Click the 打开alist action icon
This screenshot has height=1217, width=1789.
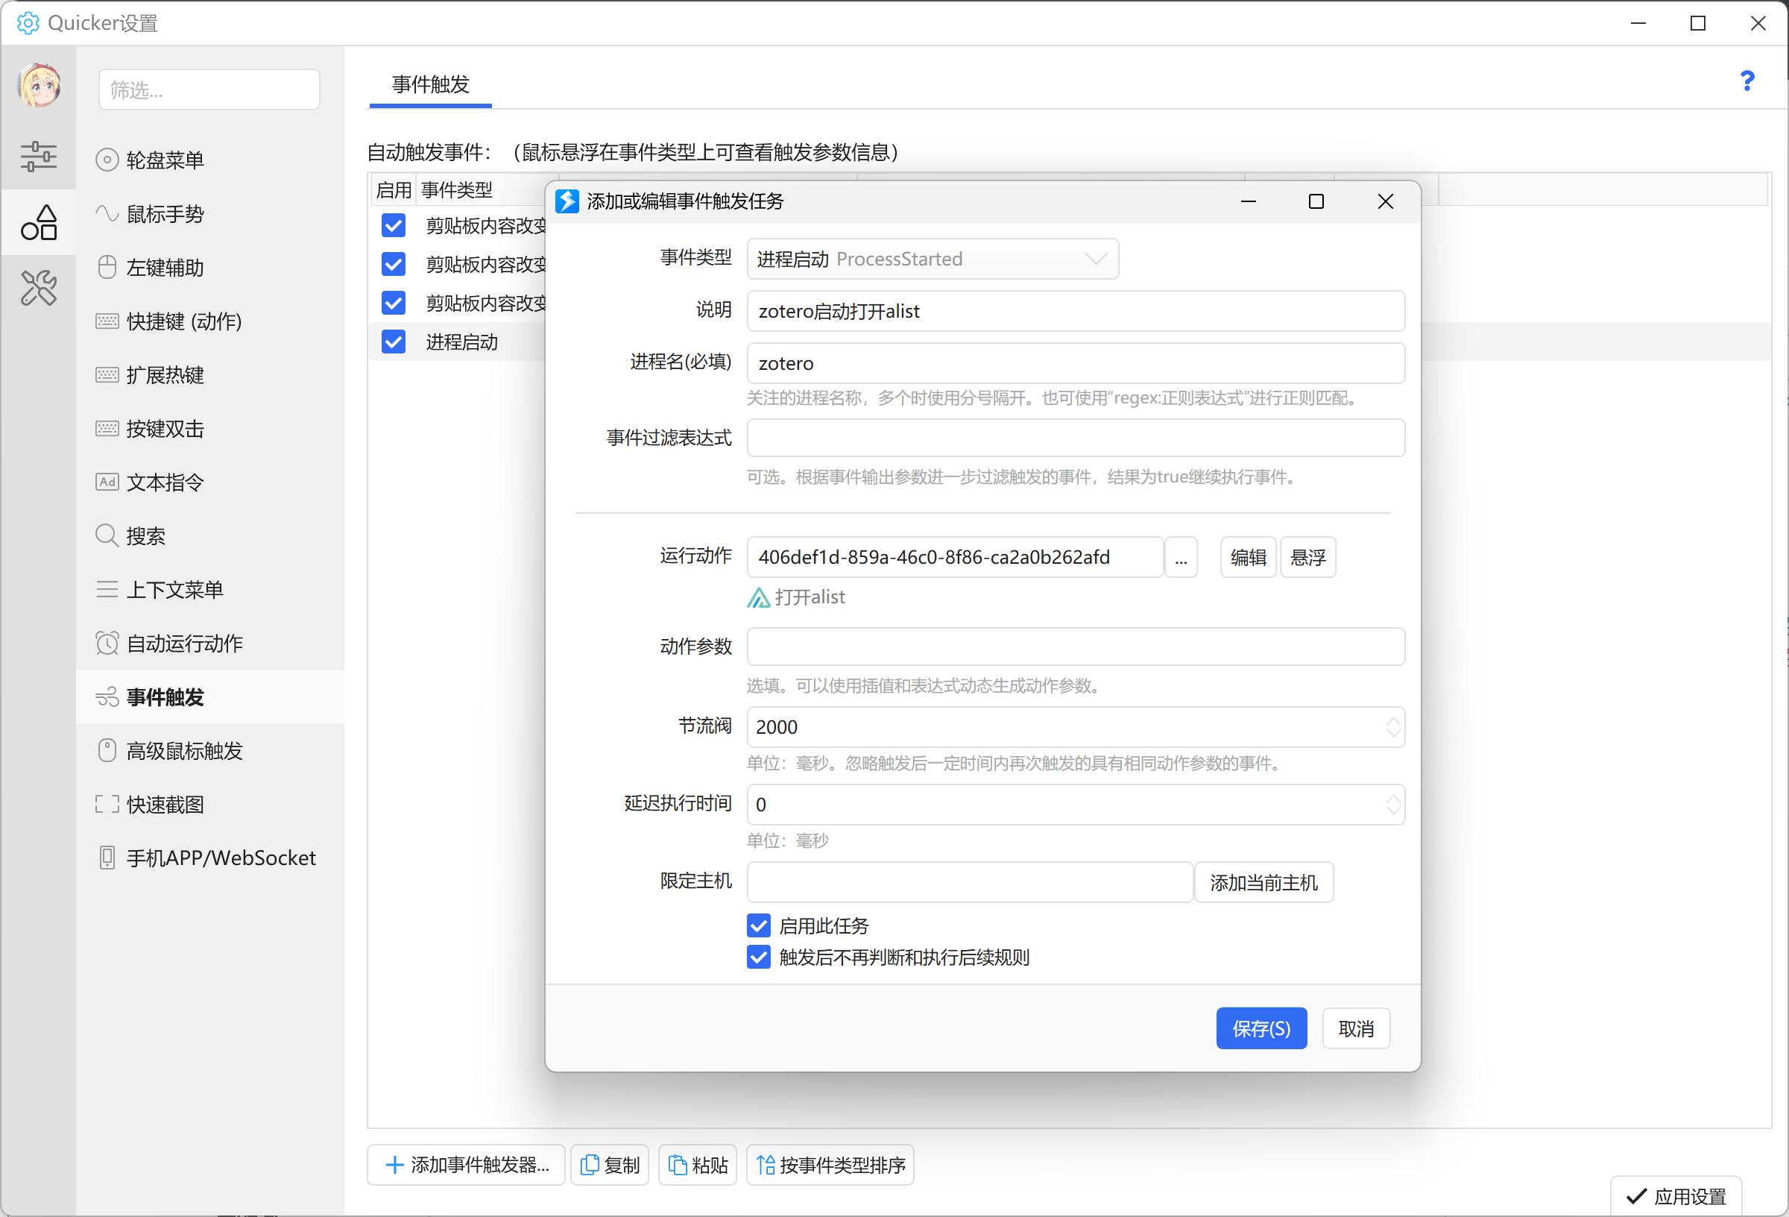click(758, 597)
